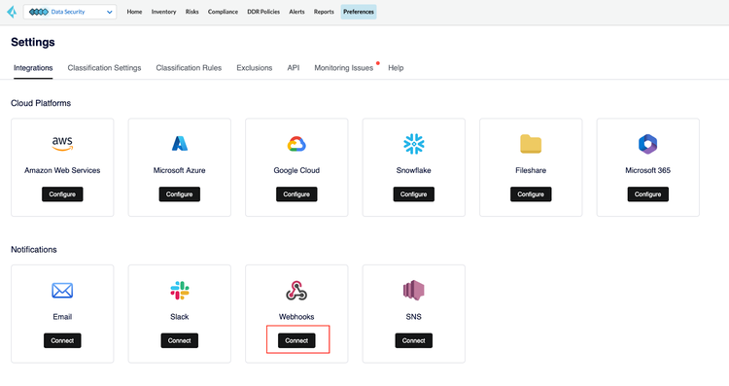Open the Monitoring Issues tab
Screen dimensions: 729x386
coord(344,68)
